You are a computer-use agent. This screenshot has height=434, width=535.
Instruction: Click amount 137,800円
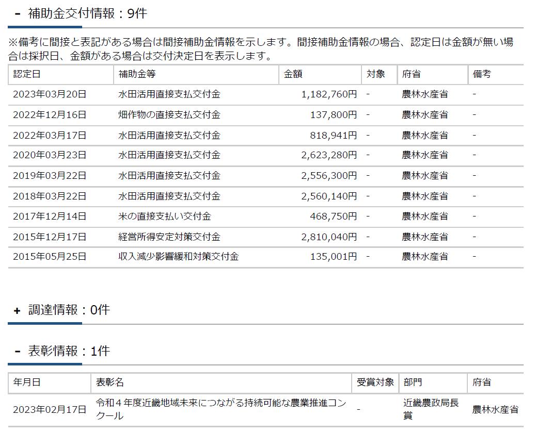pos(334,115)
